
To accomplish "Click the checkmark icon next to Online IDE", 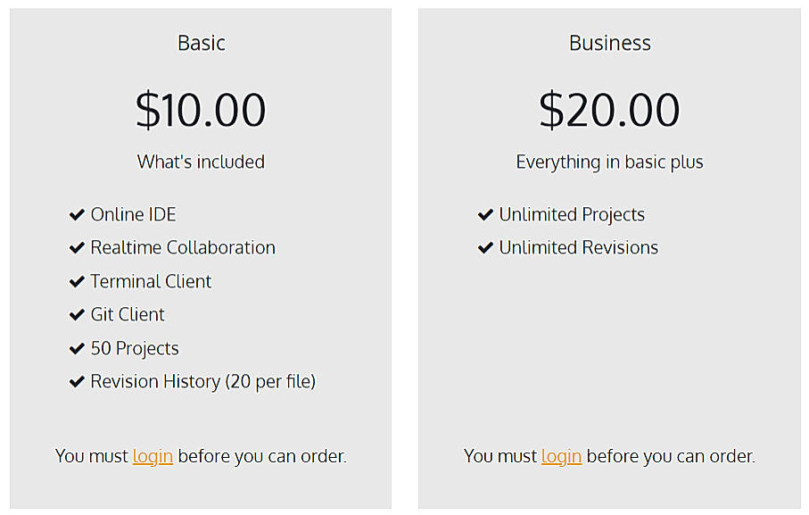I will pyautogui.click(x=77, y=214).
